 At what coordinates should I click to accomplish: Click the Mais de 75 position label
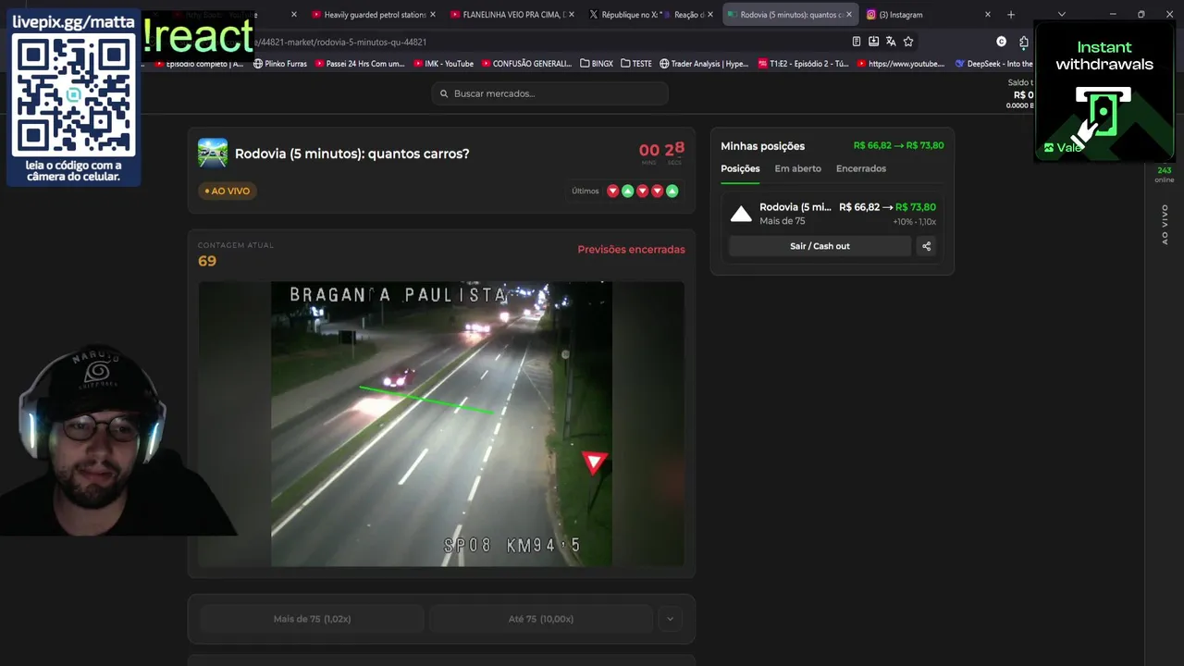pos(782,222)
